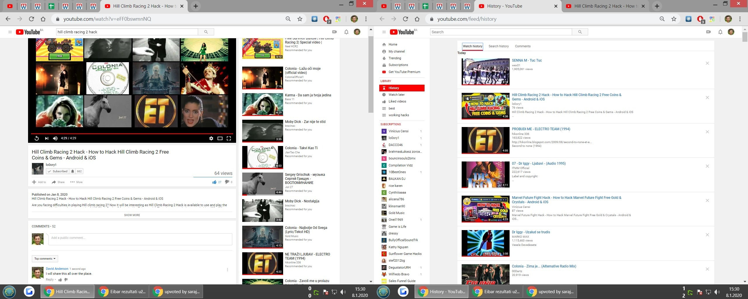This screenshot has height=299, width=748.
Task: Click upload video icon in left window
Action: [x=335, y=32]
